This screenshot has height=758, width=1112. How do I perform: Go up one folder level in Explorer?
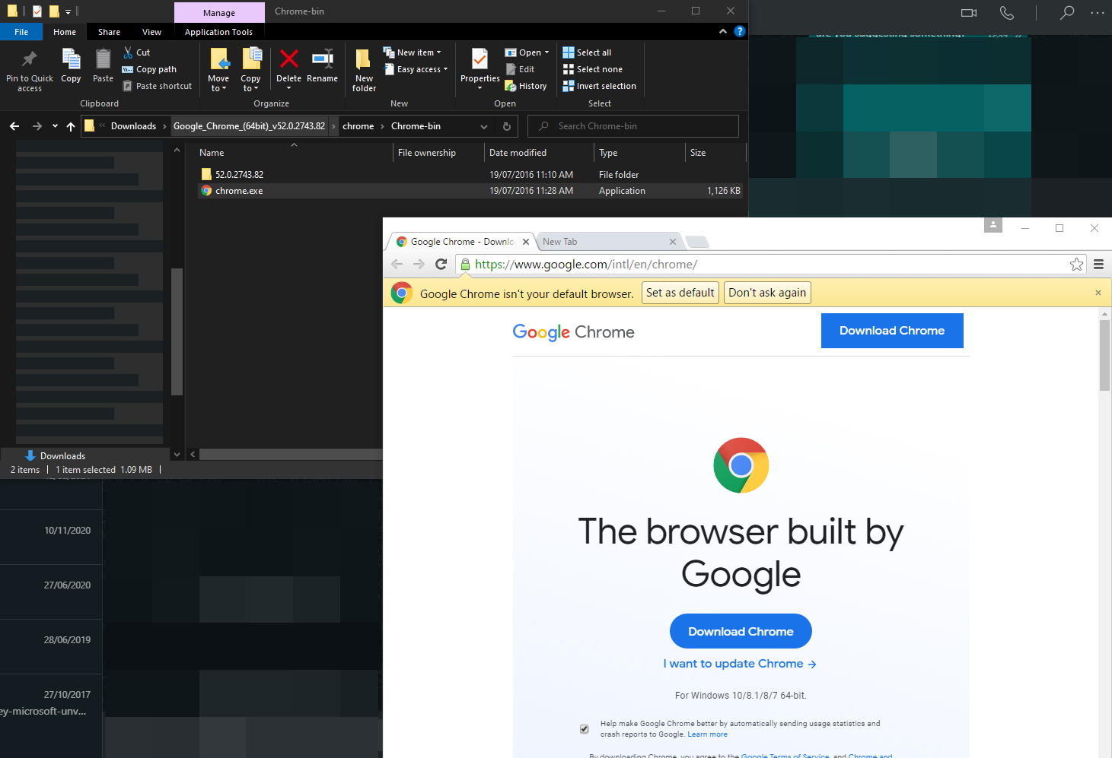pos(71,126)
